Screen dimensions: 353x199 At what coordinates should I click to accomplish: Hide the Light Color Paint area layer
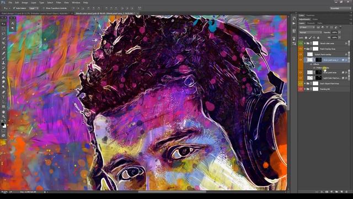(x=301, y=78)
